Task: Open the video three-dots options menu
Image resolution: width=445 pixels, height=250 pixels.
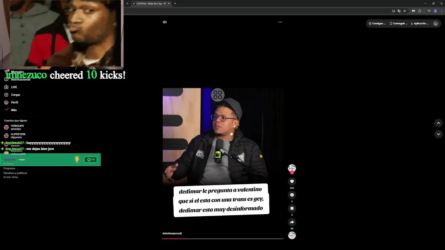Action: (280, 22)
